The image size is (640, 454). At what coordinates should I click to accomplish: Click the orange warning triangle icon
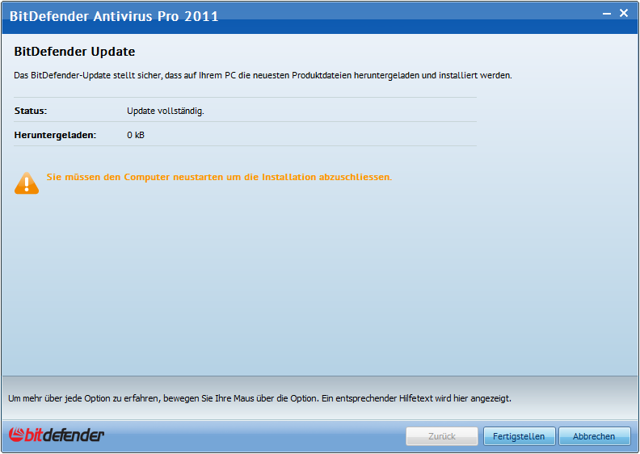(x=27, y=183)
